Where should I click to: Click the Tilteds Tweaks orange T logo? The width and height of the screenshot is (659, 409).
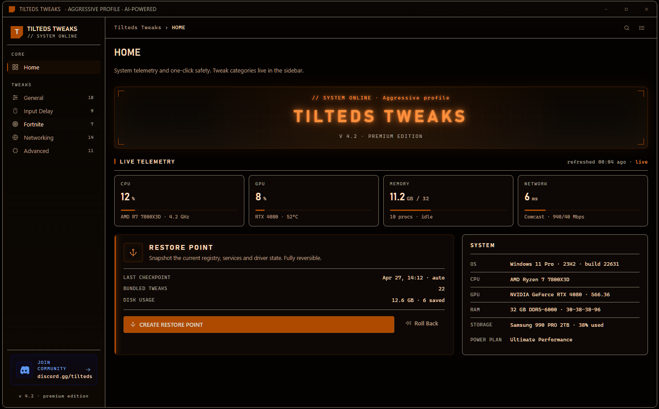(x=17, y=32)
